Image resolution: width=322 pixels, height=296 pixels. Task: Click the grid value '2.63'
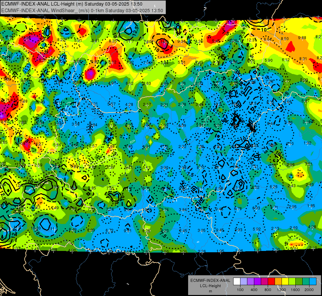pyautogui.click(x=147, y=84)
